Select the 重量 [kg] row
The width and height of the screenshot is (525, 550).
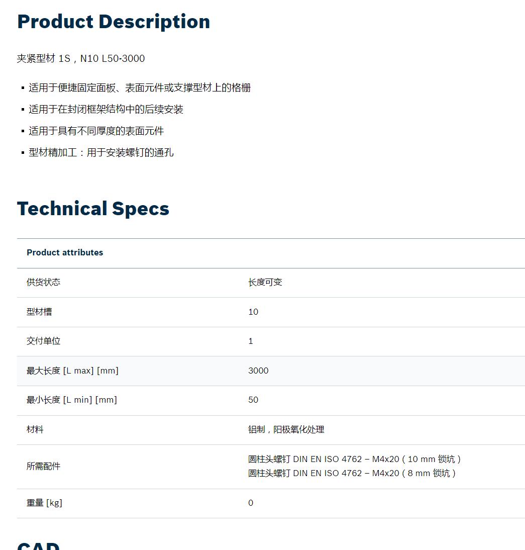[271, 503]
